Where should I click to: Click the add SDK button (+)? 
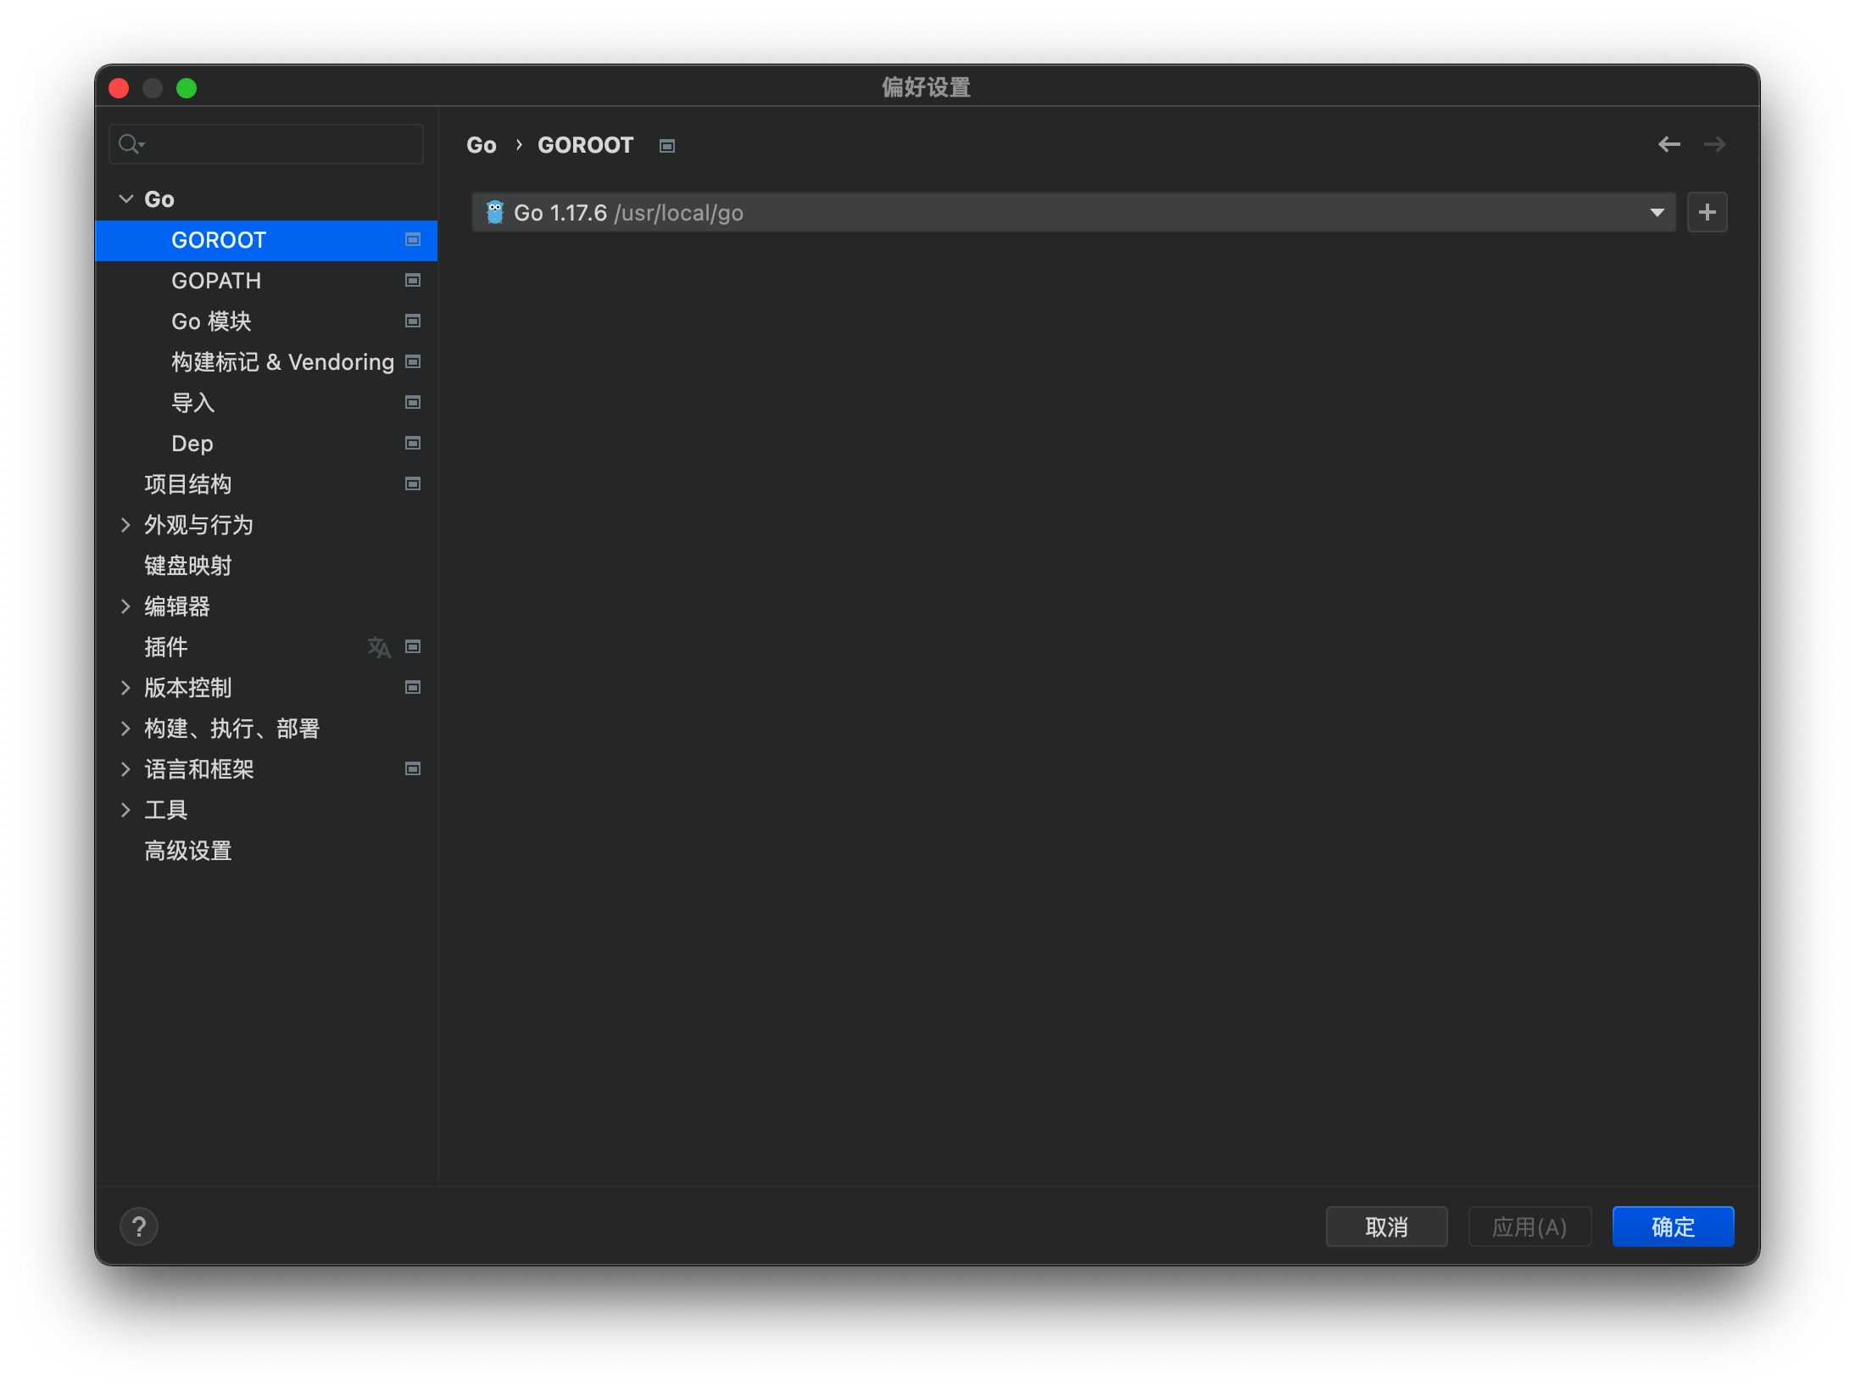pos(1706,214)
